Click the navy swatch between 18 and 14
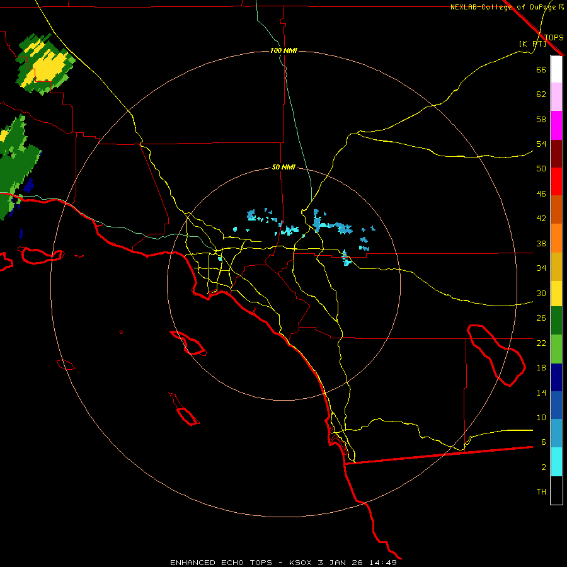 556,377
